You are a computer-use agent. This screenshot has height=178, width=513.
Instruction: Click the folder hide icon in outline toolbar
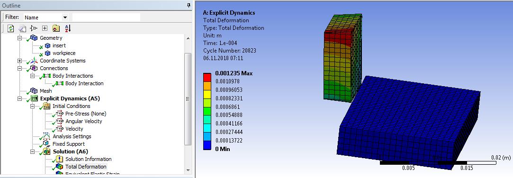coord(56,28)
